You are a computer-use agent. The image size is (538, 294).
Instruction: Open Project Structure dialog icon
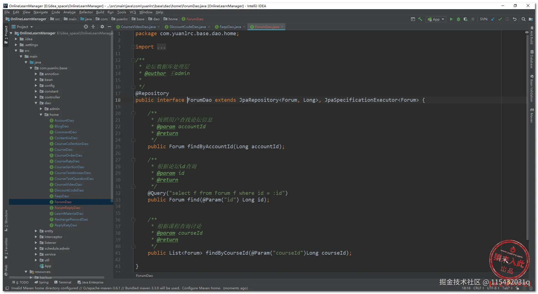point(531,19)
